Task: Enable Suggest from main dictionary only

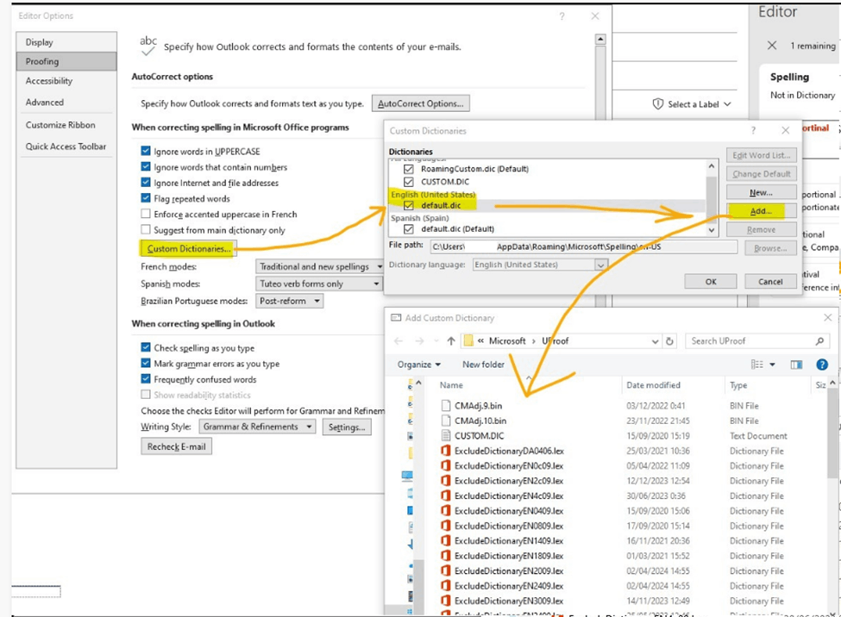Action: [x=146, y=229]
